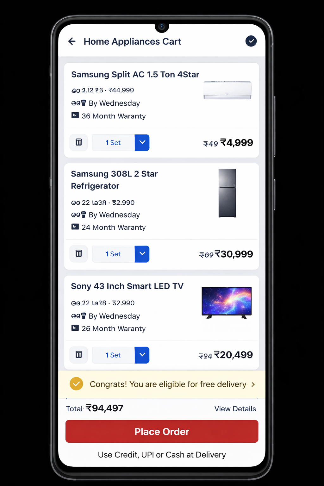324x486 pixels.
Task: Delete the Samsung Split AC item
Action: [79, 142]
